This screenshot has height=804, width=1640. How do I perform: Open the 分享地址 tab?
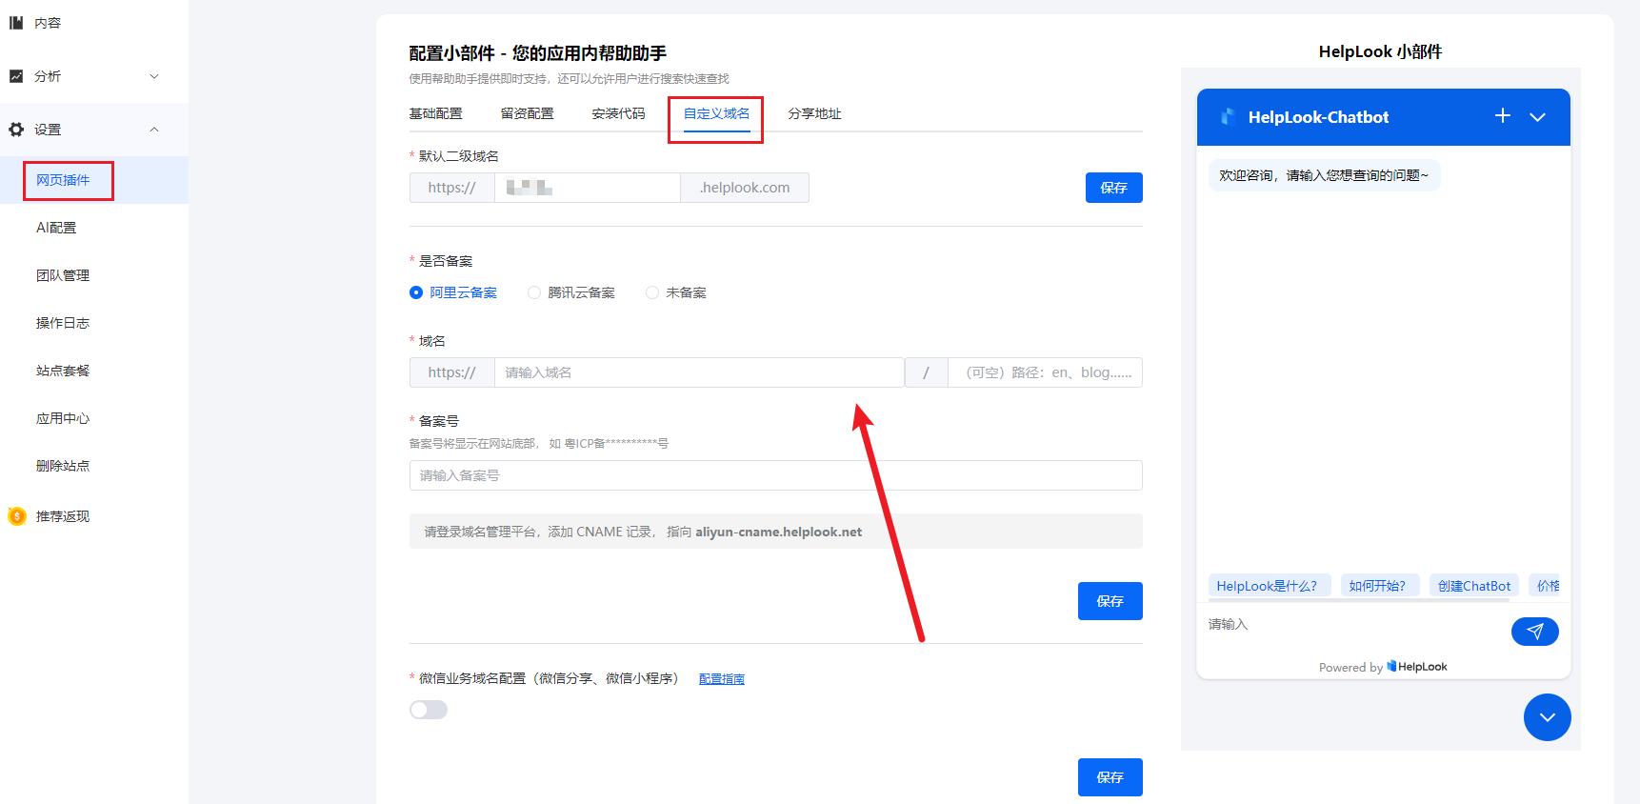coord(814,113)
